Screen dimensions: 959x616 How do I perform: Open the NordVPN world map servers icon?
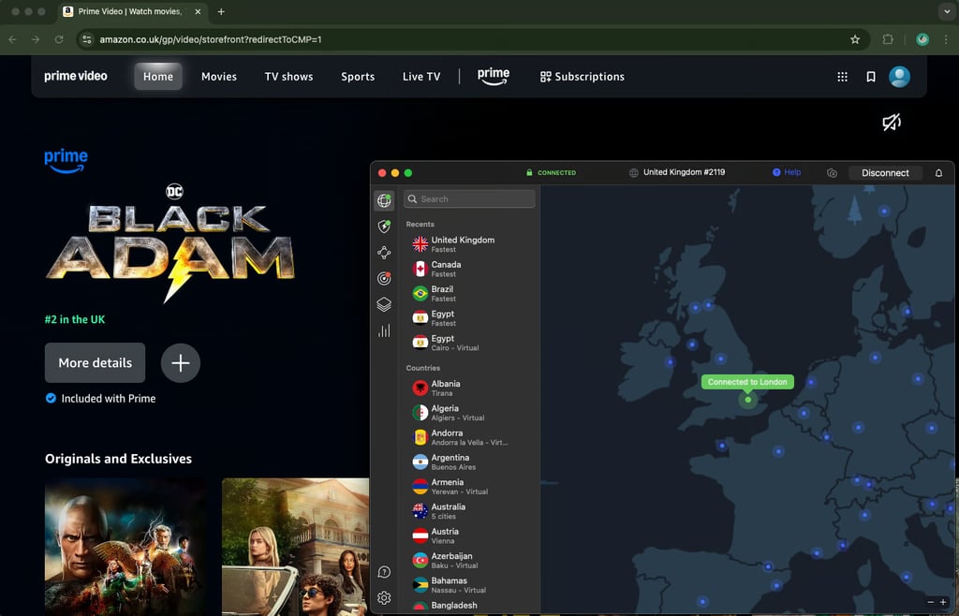pyautogui.click(x=384, y=199)
